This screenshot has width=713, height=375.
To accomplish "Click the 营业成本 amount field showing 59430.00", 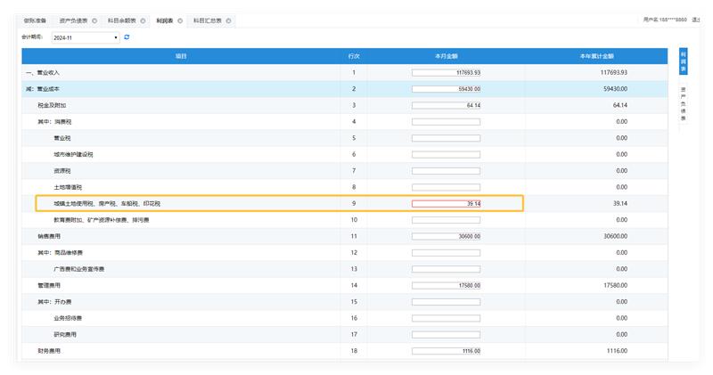I will 446,89.
